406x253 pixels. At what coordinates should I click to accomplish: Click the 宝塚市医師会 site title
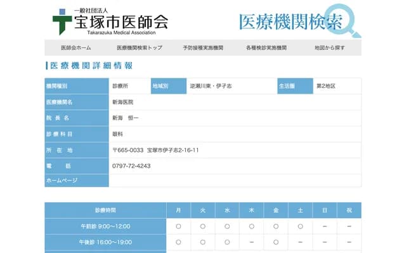121,22
